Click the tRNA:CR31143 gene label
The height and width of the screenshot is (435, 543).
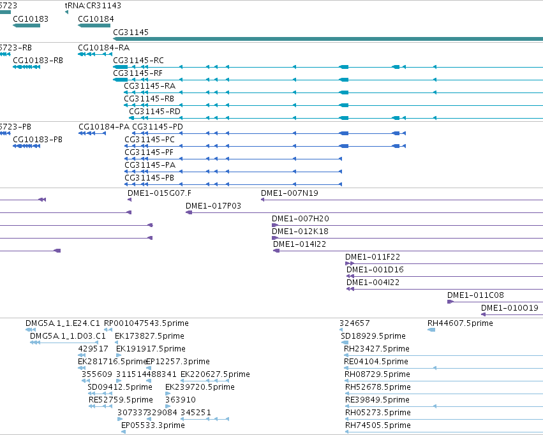(x=93, y=6)
